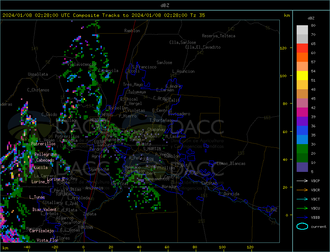Click the yellow timestamp header text
The height and width of the screenshot is (252, 330).
point(104,15)
